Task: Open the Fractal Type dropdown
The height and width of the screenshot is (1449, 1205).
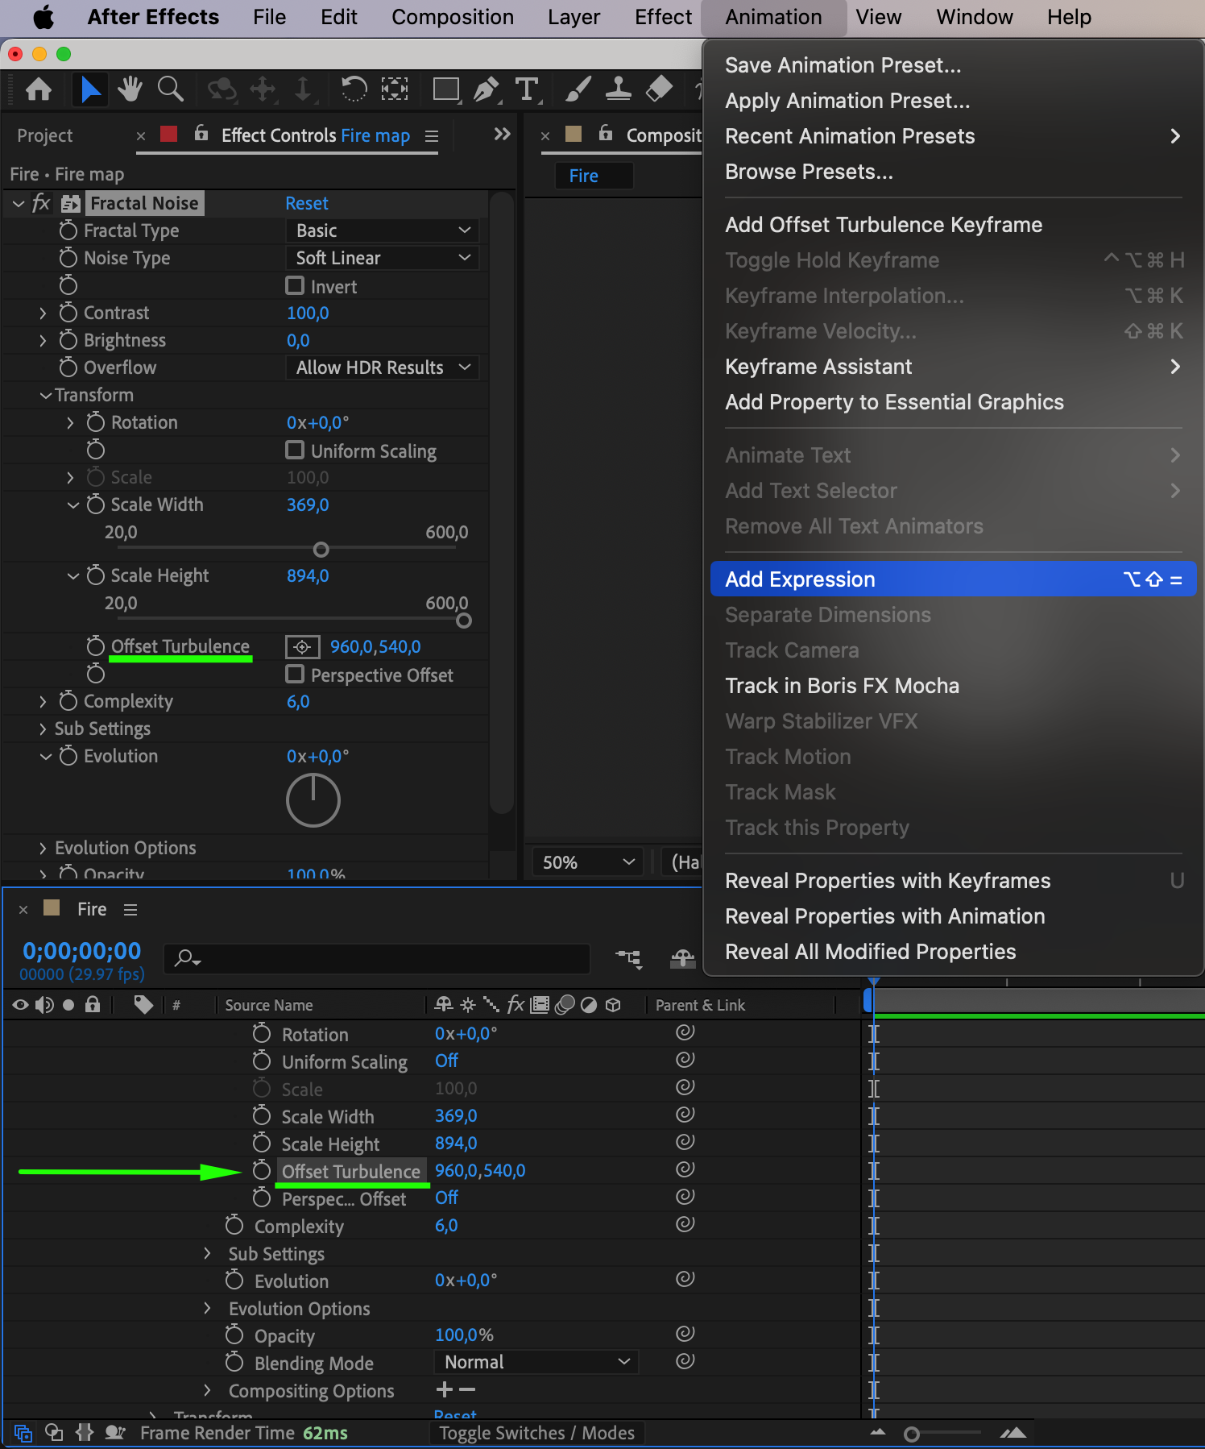Action: pyautogui.click(x=383, y=230)
